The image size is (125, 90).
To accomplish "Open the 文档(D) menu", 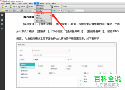I will (x=19, y=3).
